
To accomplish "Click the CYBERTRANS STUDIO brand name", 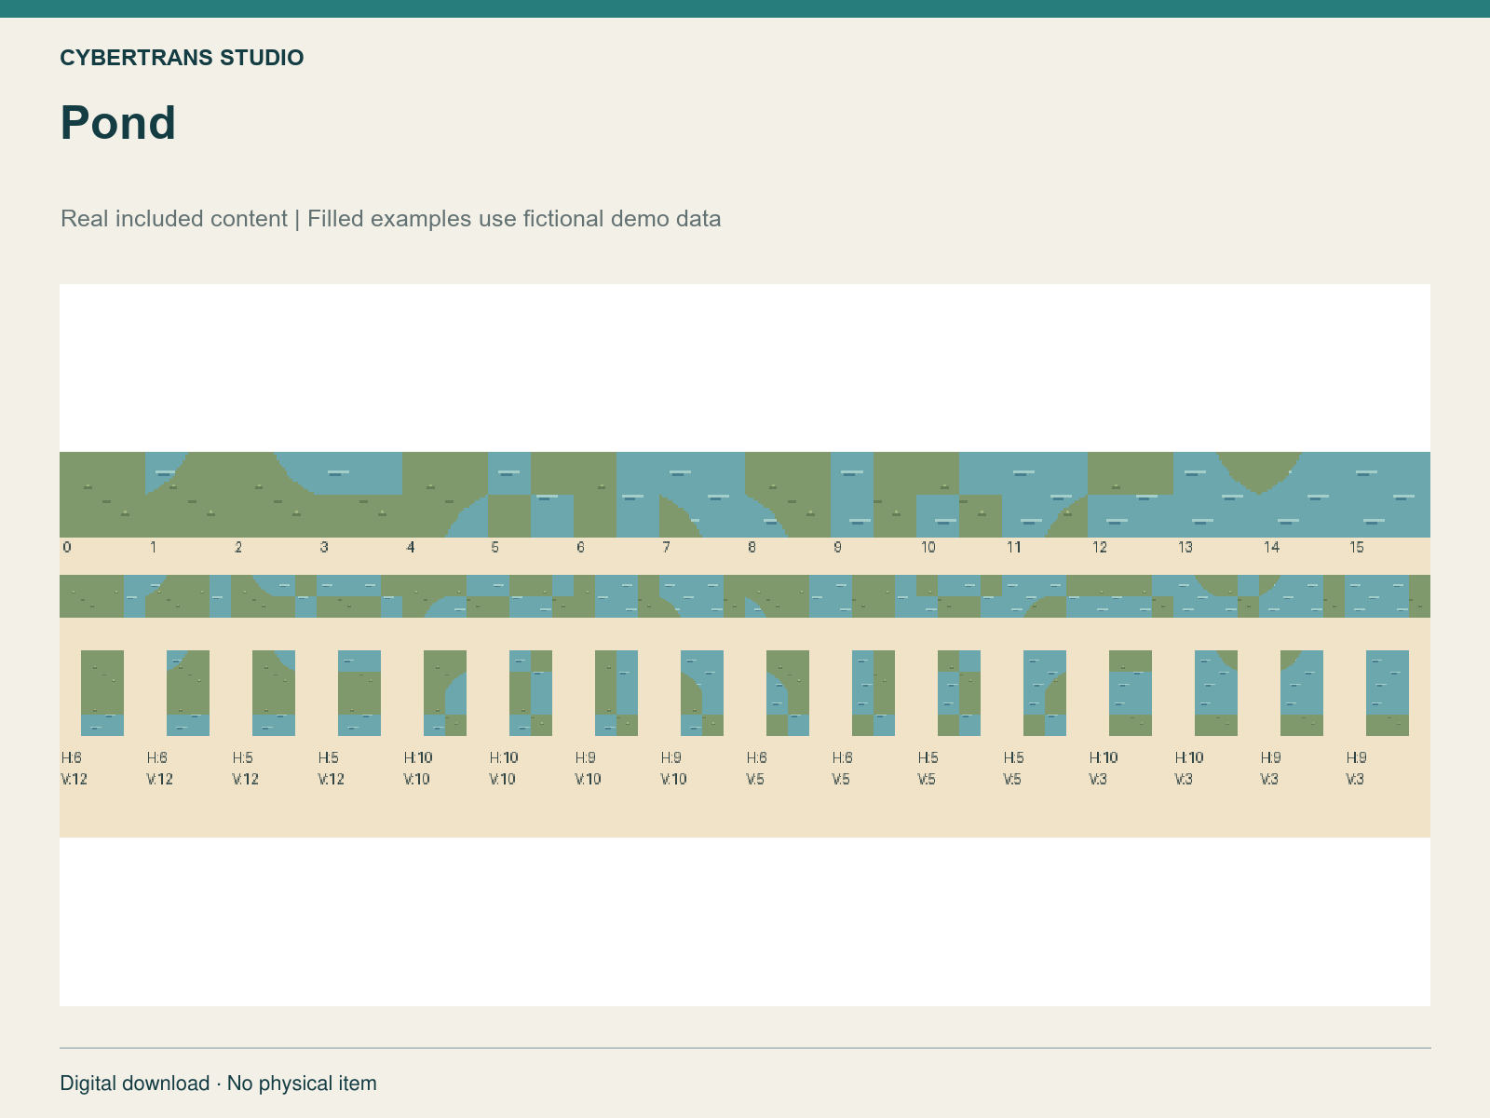I will pos(182,58).
